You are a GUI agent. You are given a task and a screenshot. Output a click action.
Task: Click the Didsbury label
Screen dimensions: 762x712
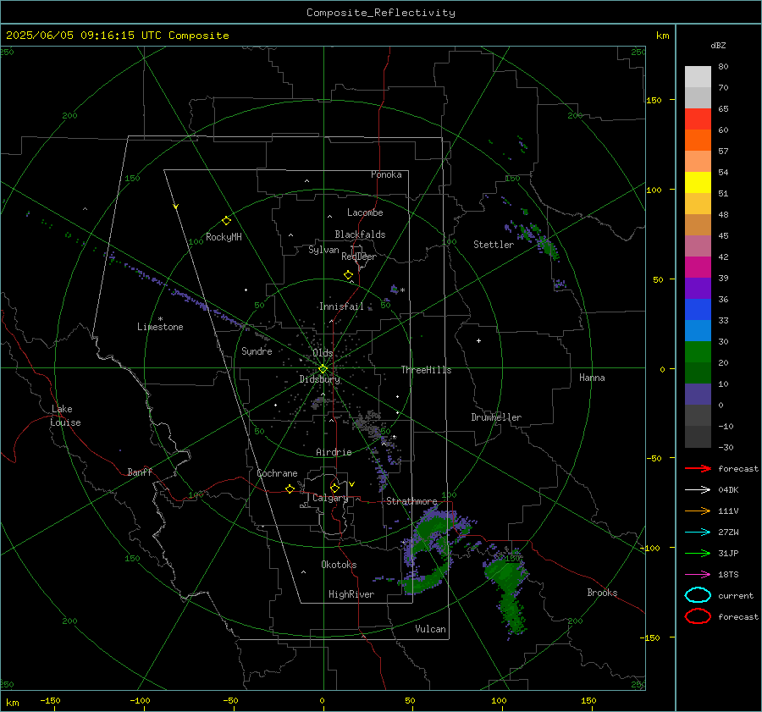(x=319, y=379)
